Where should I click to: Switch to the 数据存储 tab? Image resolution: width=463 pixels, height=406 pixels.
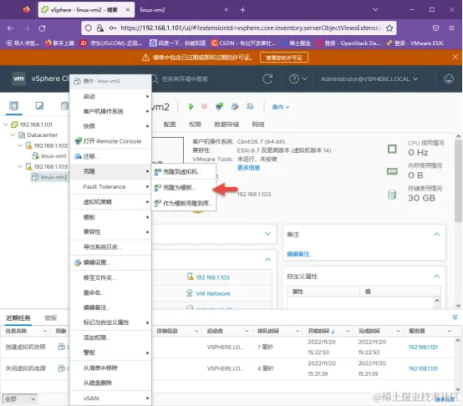226,124
